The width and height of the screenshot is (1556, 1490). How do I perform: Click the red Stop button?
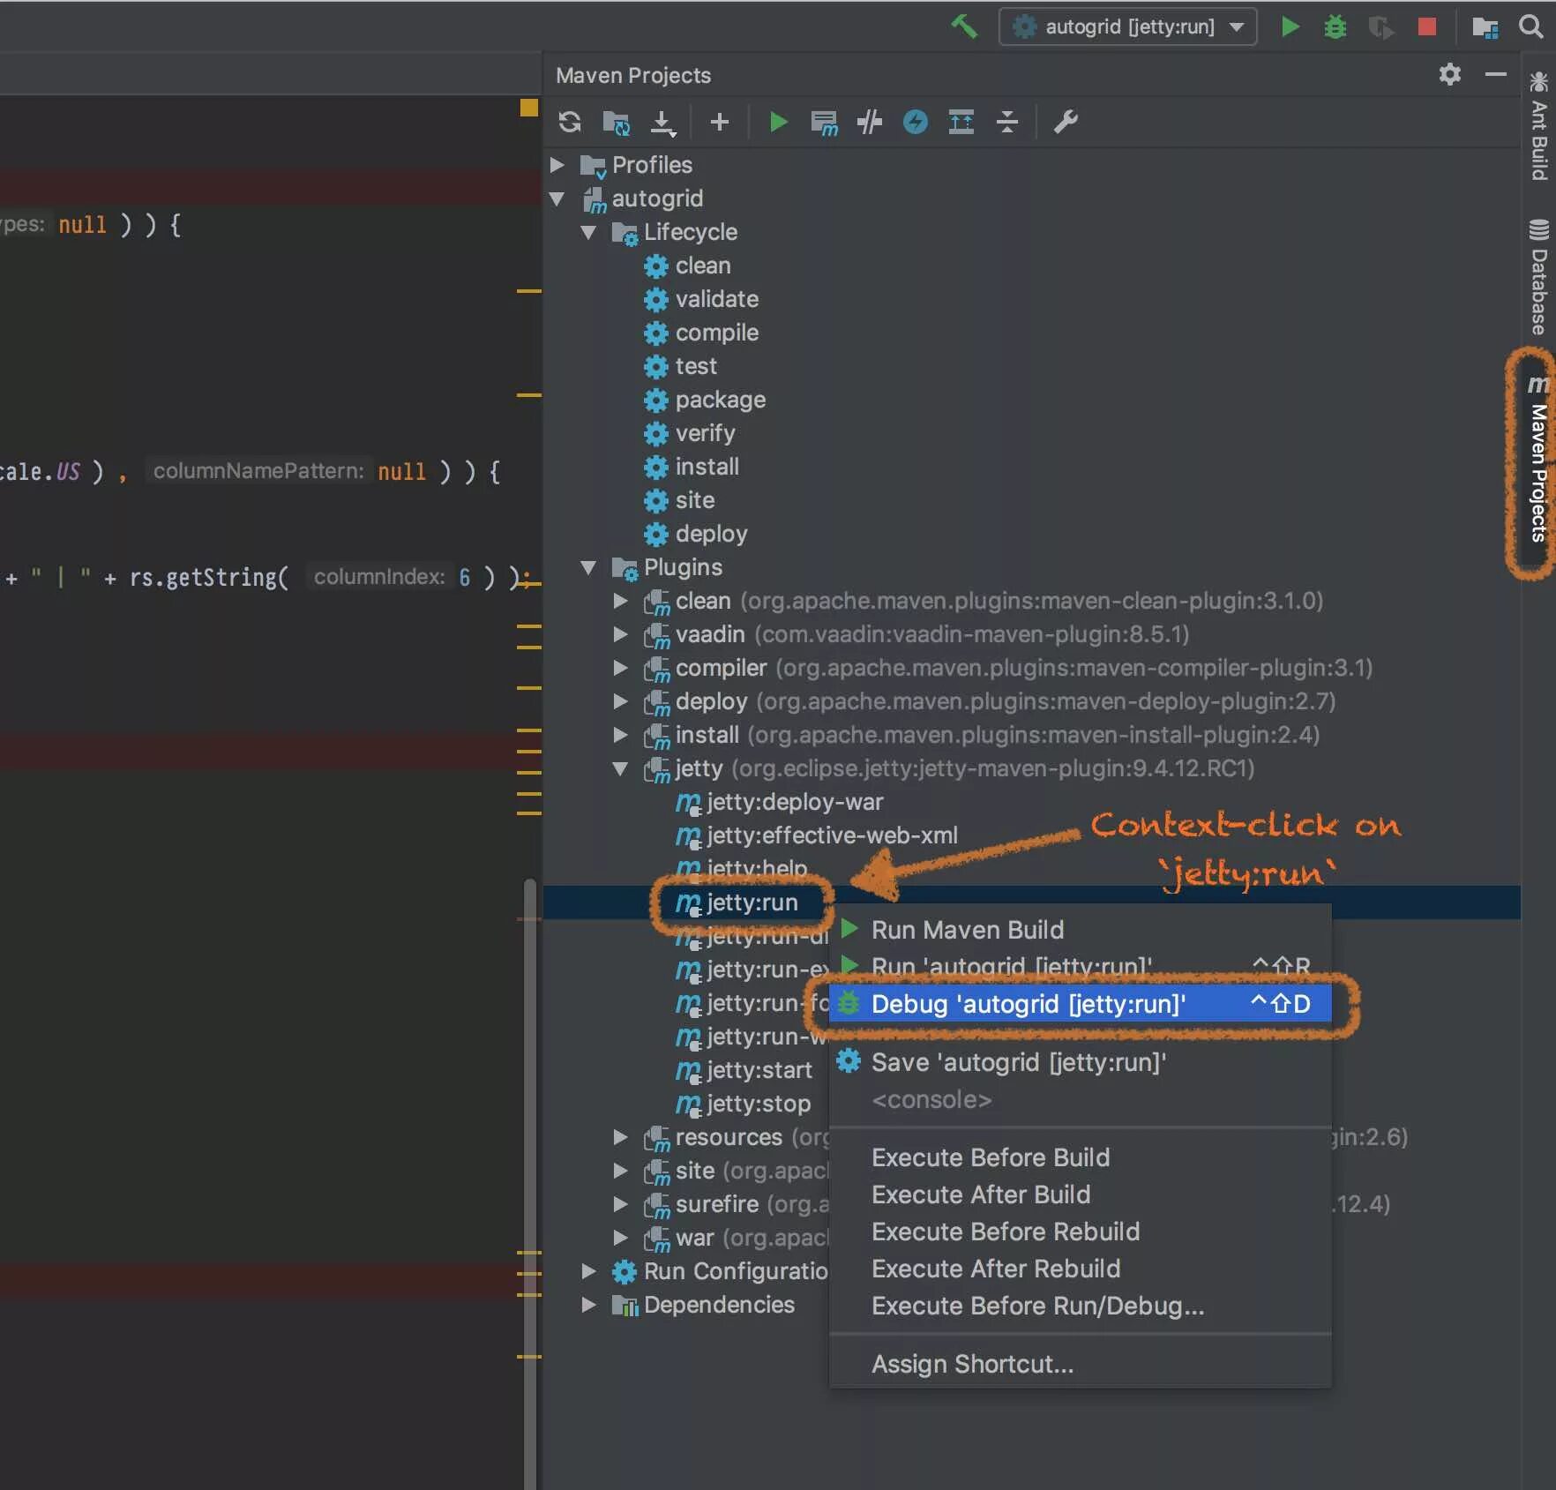click(1426, 26)
